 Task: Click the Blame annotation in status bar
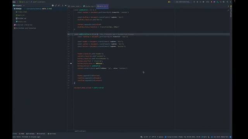pos(189,137)
